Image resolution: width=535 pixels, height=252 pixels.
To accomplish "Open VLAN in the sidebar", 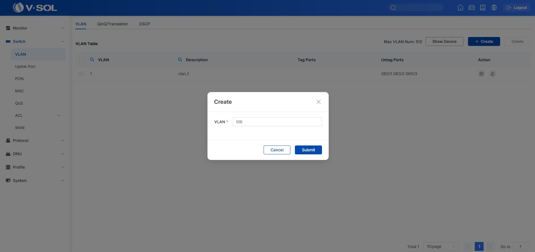I will pos(38,54).
